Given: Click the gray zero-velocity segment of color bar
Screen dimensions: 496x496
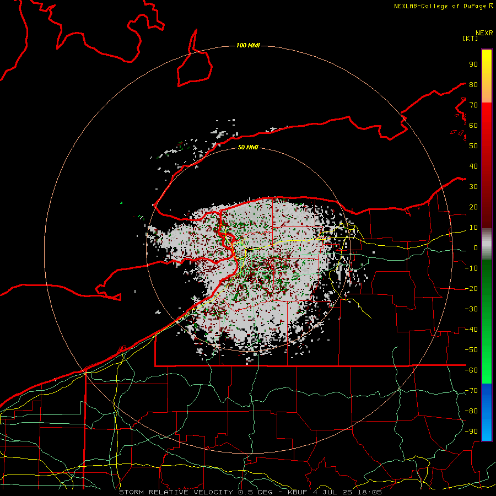Looking at the screenshot, I should (x=487, y=244).
